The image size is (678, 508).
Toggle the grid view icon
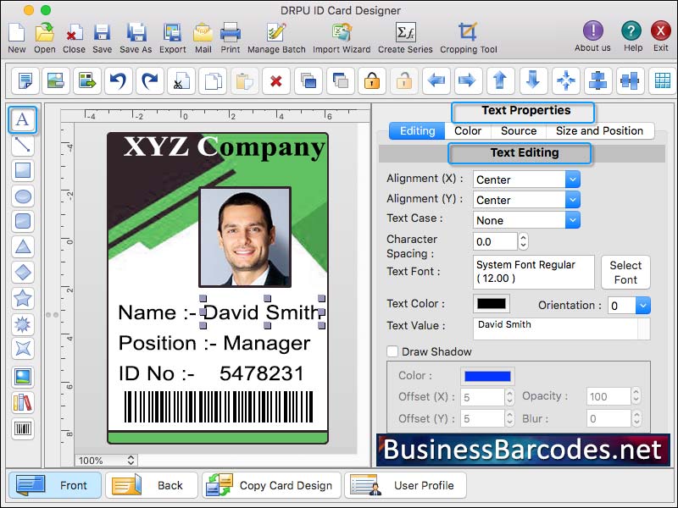(x=663, y=80)
